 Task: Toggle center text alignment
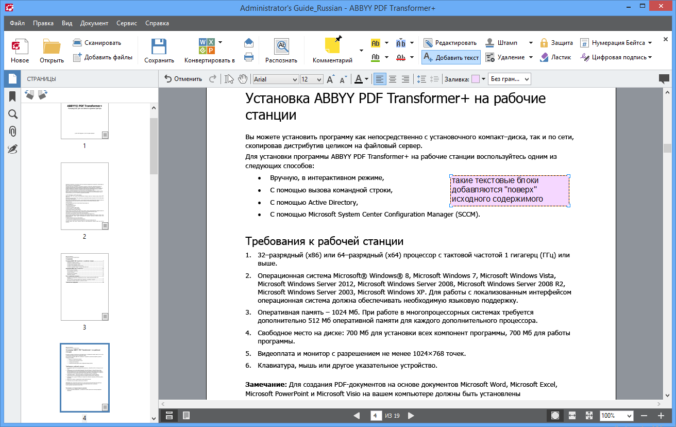[393, 79]
